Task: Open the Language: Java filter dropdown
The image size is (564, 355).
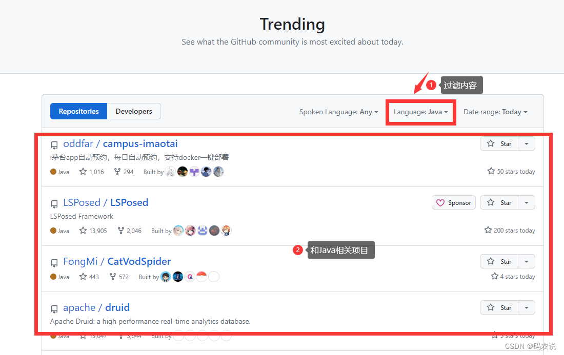Action: 420,112
